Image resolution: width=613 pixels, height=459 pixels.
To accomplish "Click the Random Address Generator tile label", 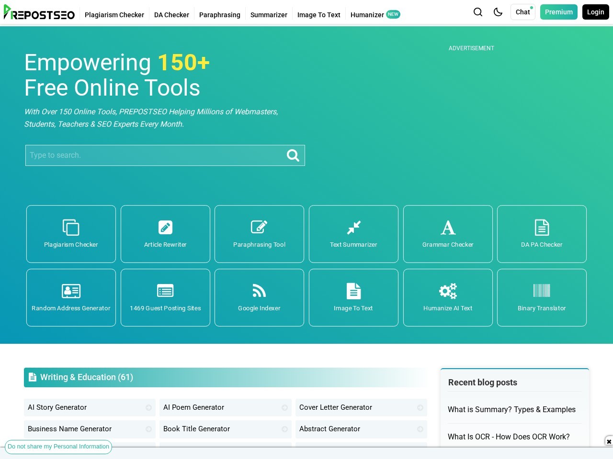I will point(71,308).
